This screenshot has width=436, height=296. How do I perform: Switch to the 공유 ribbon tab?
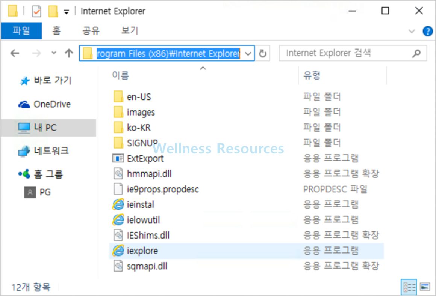coord(91,30)
